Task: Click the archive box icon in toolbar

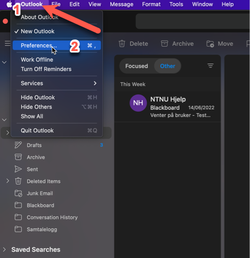Action: pyautogui.click(x=165, y=44)
